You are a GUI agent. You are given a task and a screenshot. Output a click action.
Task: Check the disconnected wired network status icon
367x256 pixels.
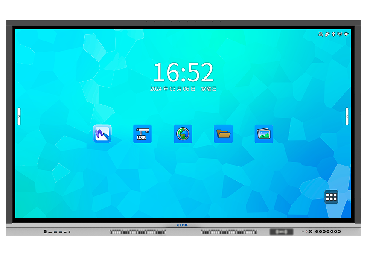[x=320, y=34]
